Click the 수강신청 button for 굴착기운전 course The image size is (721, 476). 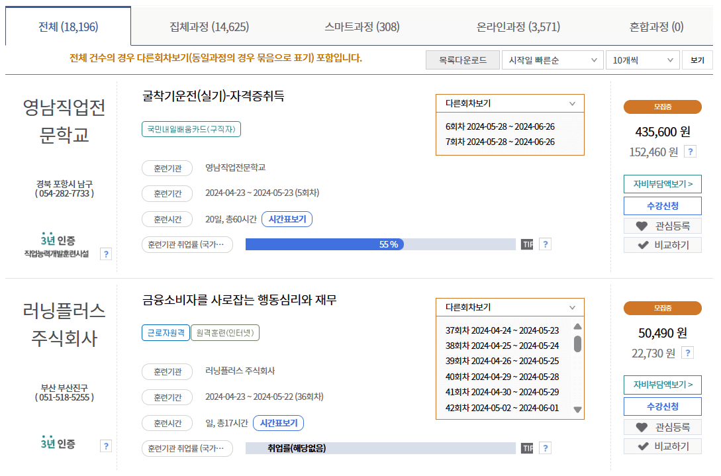[662, 206]
